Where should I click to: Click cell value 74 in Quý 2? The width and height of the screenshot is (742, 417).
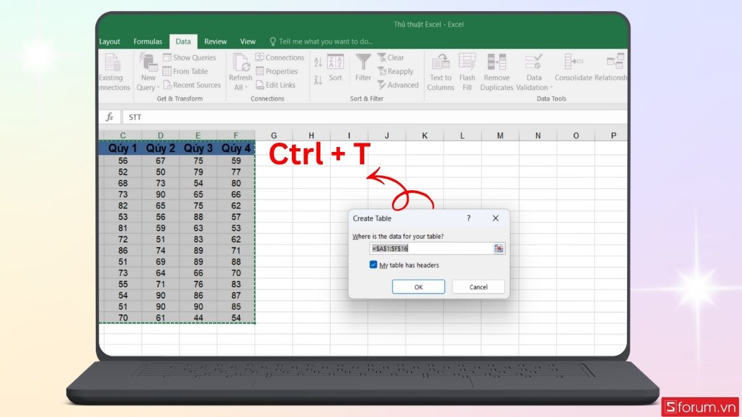click(161, 251)
